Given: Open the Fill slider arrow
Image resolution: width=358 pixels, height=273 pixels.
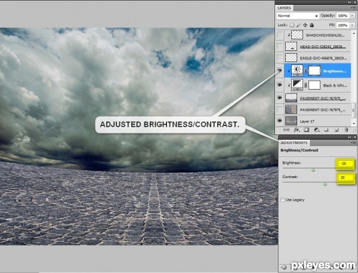Looking at the screenshot, I should tap(353, 25).
